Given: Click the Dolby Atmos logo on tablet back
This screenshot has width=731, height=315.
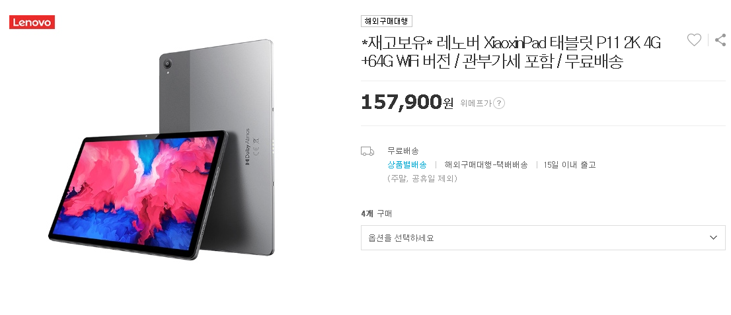Looking at the screenshot, I should tap(248, 147).
